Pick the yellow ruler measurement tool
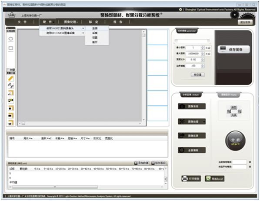This screenshot has height=201, width=260. 11,78
